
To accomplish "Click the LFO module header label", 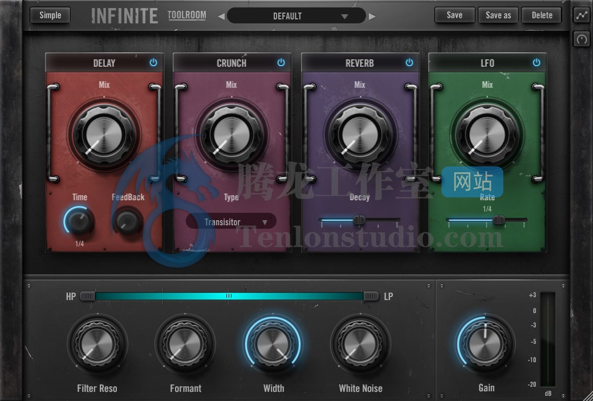I will tap(487, 63).
